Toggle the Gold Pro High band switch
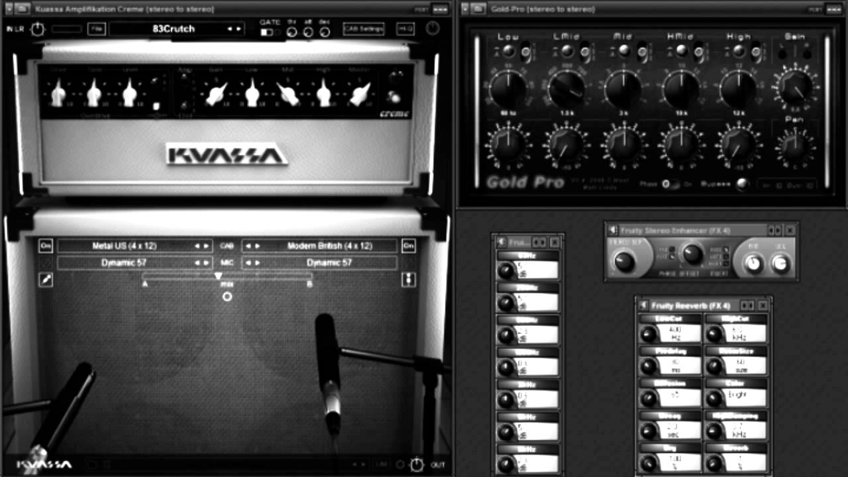Screen dimensions: 848x477 pyautogui.click(x=756, y=51)
